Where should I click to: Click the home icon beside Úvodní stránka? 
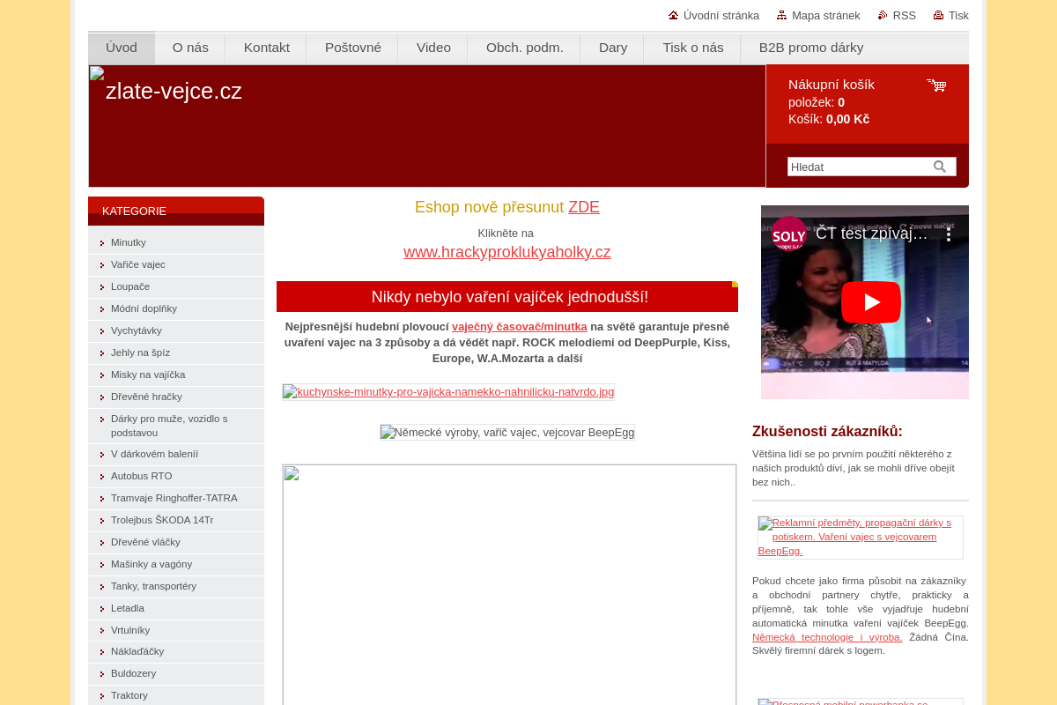[x=674, y=15]
